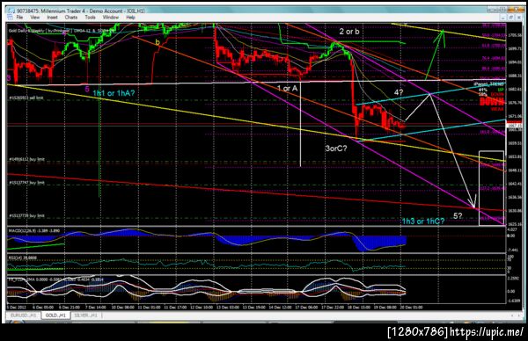The width and height of the screenshot is (528, 341).
Task: Switch to the SILVER H1 chart tab
Action: click(85, 316)
